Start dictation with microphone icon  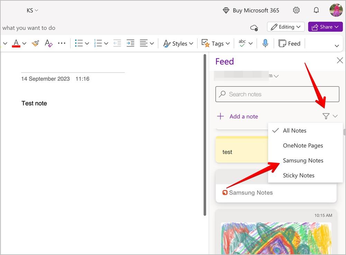click(x=265, y=43)
